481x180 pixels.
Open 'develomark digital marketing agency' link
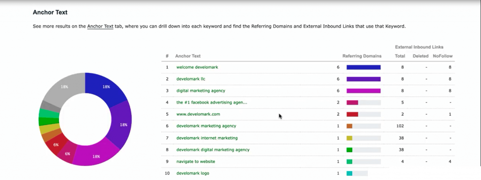pos(213,150)
